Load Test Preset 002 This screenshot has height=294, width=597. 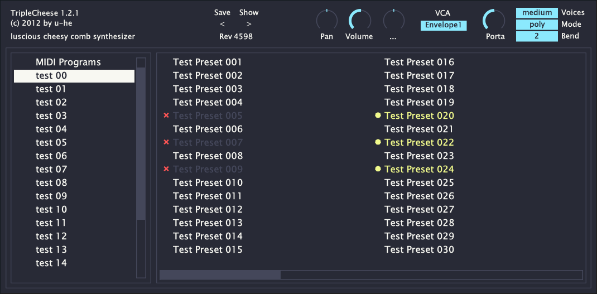pos(208,75)
